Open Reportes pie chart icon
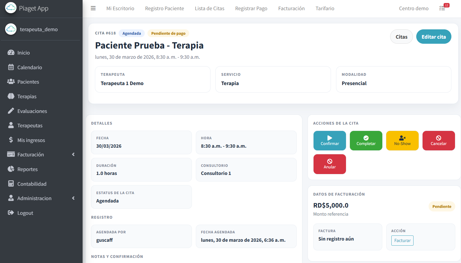This screenshot has height=263, width=461. click(x=11, y=169)
